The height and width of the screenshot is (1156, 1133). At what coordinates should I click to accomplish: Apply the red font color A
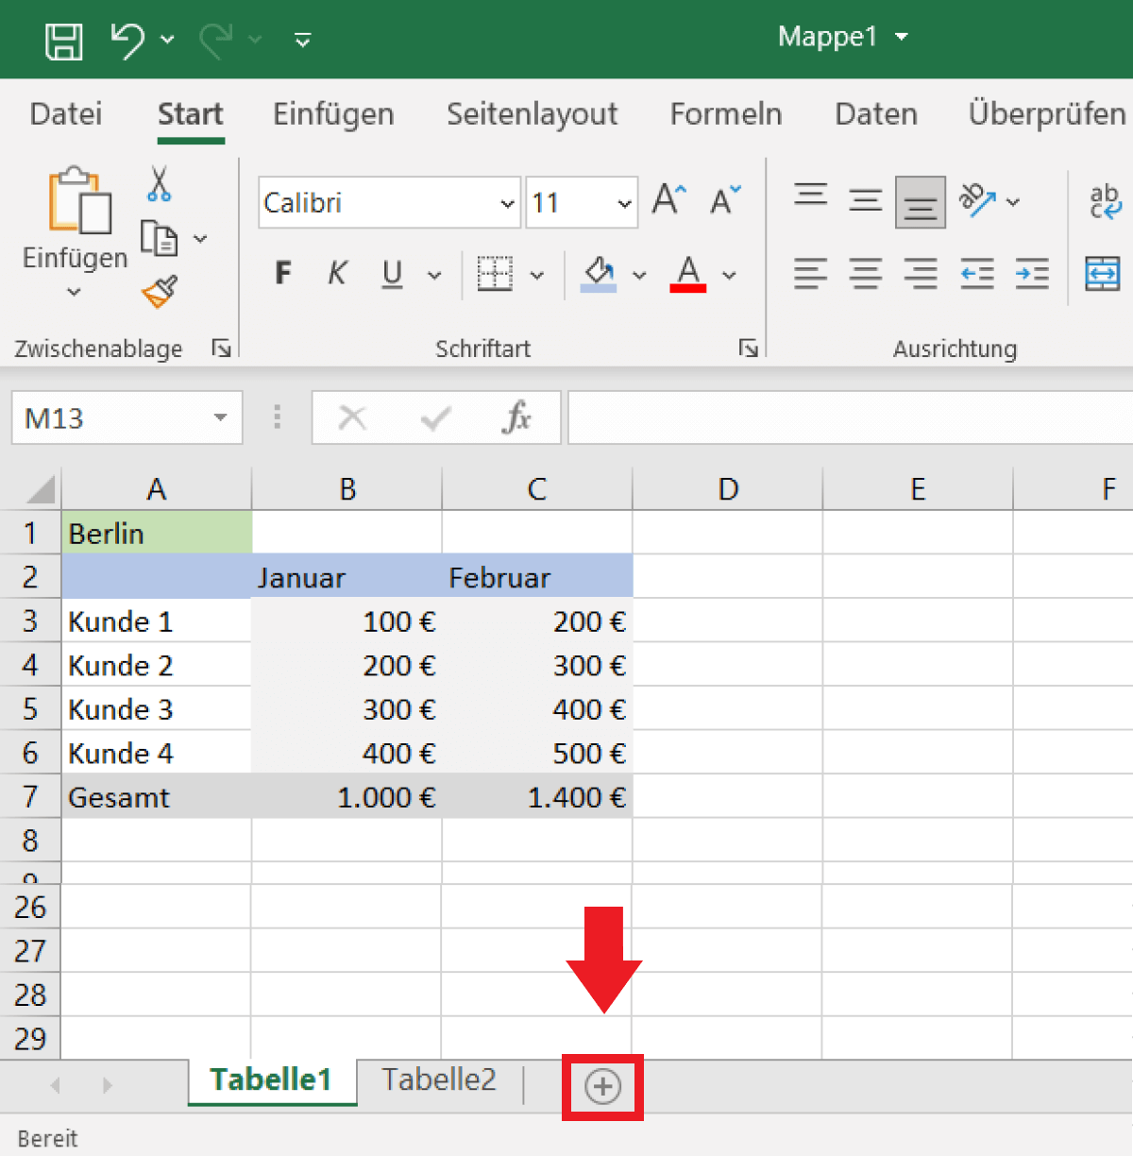pos(688,274)
